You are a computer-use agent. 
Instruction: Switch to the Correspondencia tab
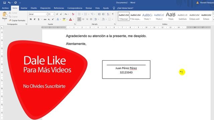pyautogui.click(x=75, y=8)
